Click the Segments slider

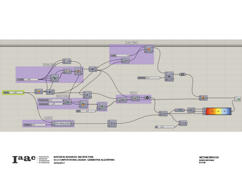(153, 78)
